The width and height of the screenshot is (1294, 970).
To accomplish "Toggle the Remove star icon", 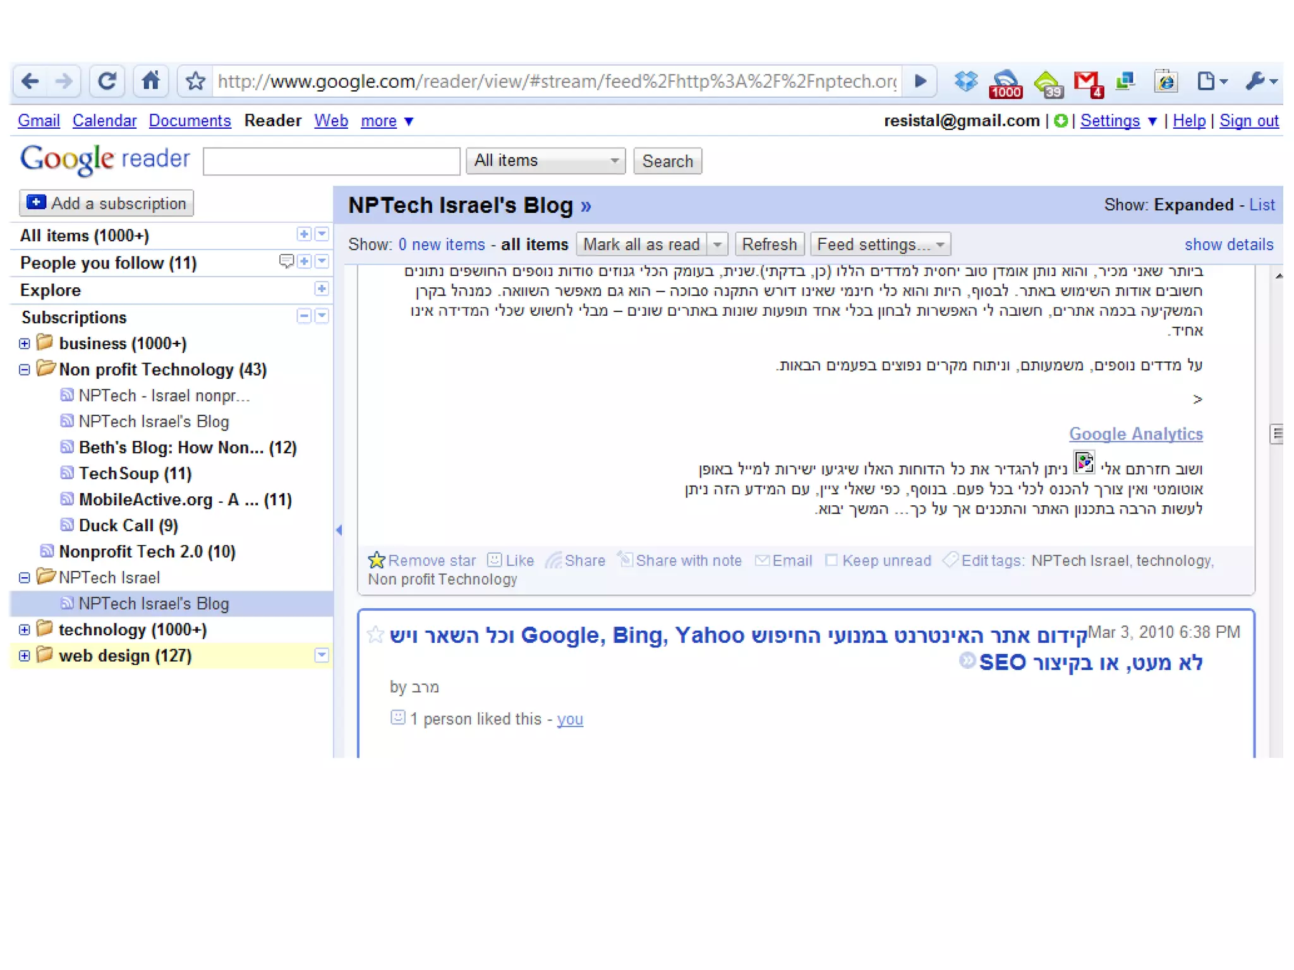I will pos(377,560).
